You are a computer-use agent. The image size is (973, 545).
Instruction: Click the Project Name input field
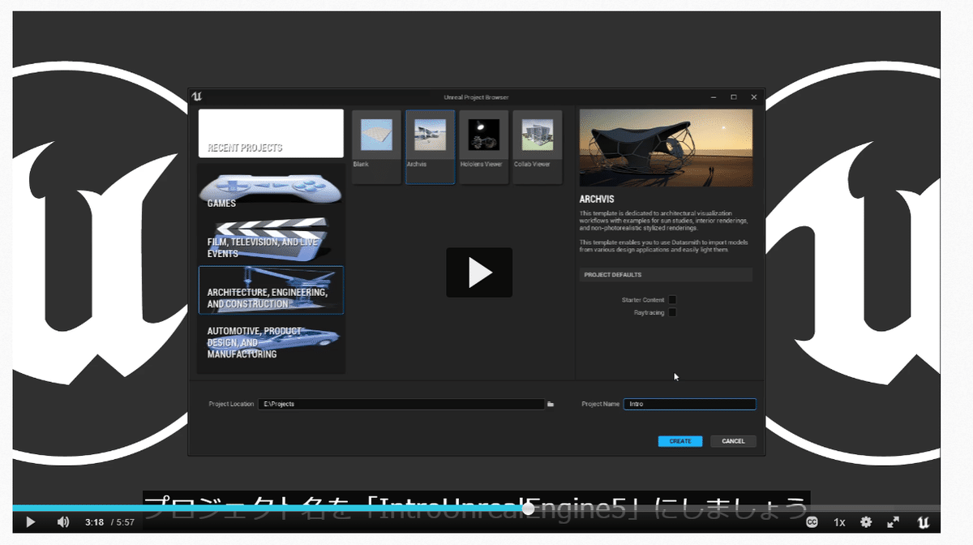pyautogui.click(x=689, y=404)
